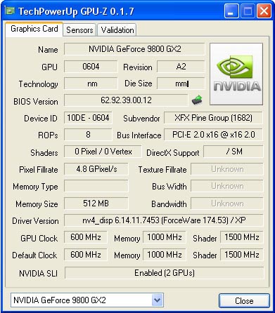Click Default Clock row Shader 1500 MHz field
The height and width of the screenshot is (313, 275).
pos(242,255)
